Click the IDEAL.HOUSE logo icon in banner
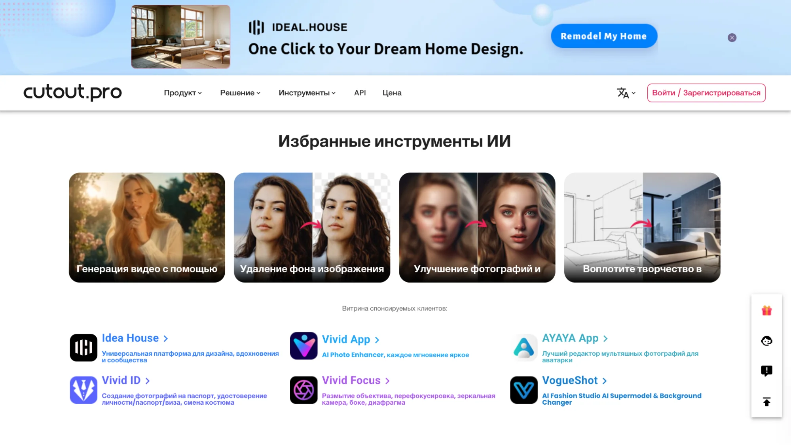This screenshot has width=791, height=445. 256,27
